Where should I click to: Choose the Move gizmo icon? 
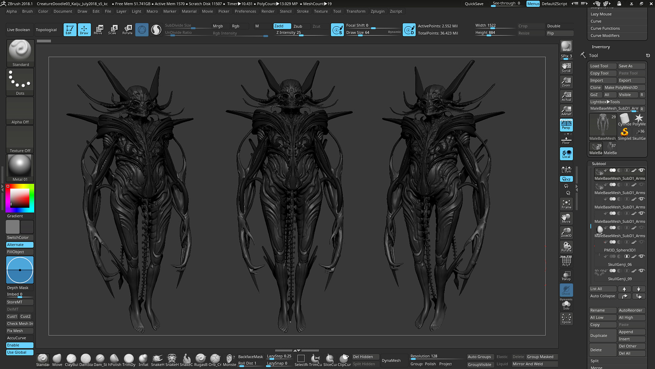pyautogui.click(x=98, y=30)
